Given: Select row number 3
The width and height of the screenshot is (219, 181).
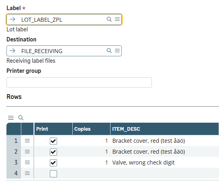Looking at the screenshot, I should click(14, 162).
